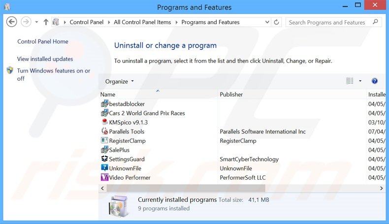Image resolution: width=389 pixels, height=224 pixels.
Task: Open the address bar history dropdown
Action: point(267,22)
